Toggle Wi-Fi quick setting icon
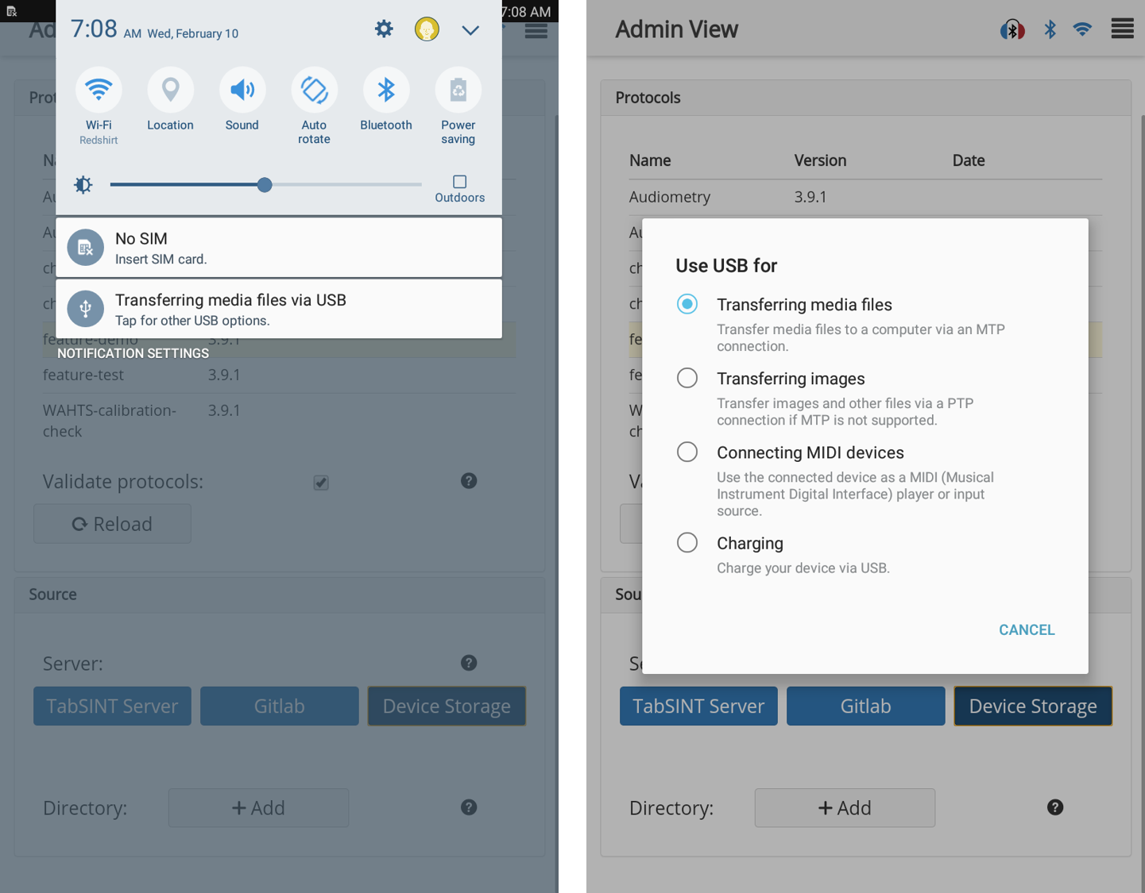This screenshot has height=893, width=1145. [99, 90]
